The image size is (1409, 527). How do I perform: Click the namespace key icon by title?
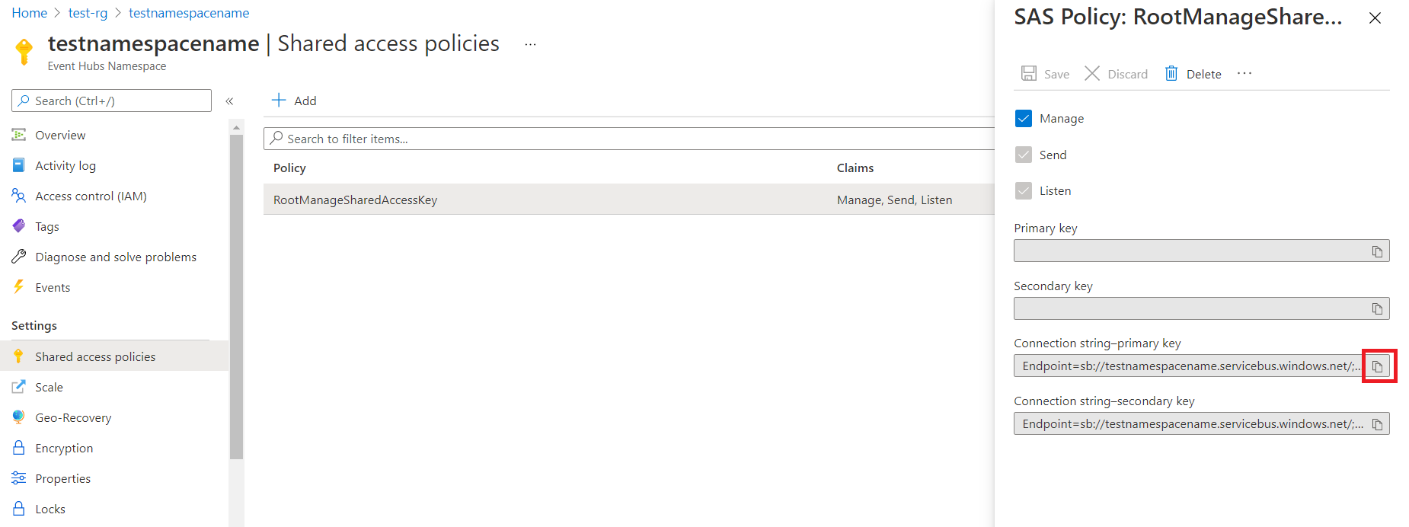(x=24, y=52)
